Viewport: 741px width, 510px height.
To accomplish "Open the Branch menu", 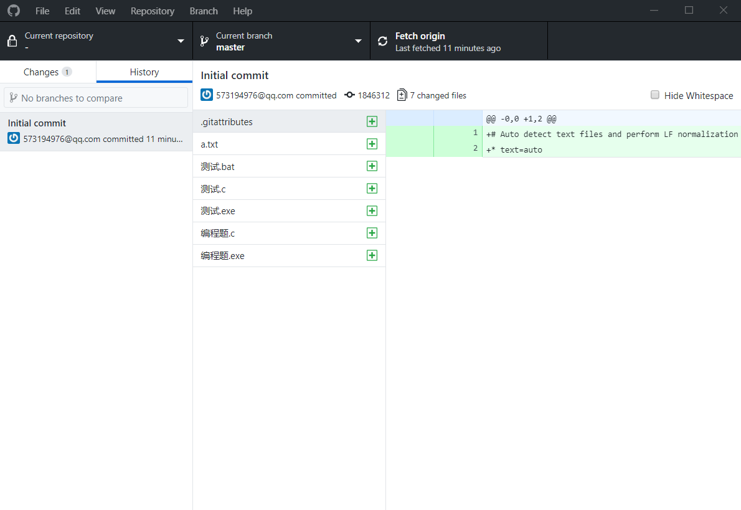I will tap(204, 11).
